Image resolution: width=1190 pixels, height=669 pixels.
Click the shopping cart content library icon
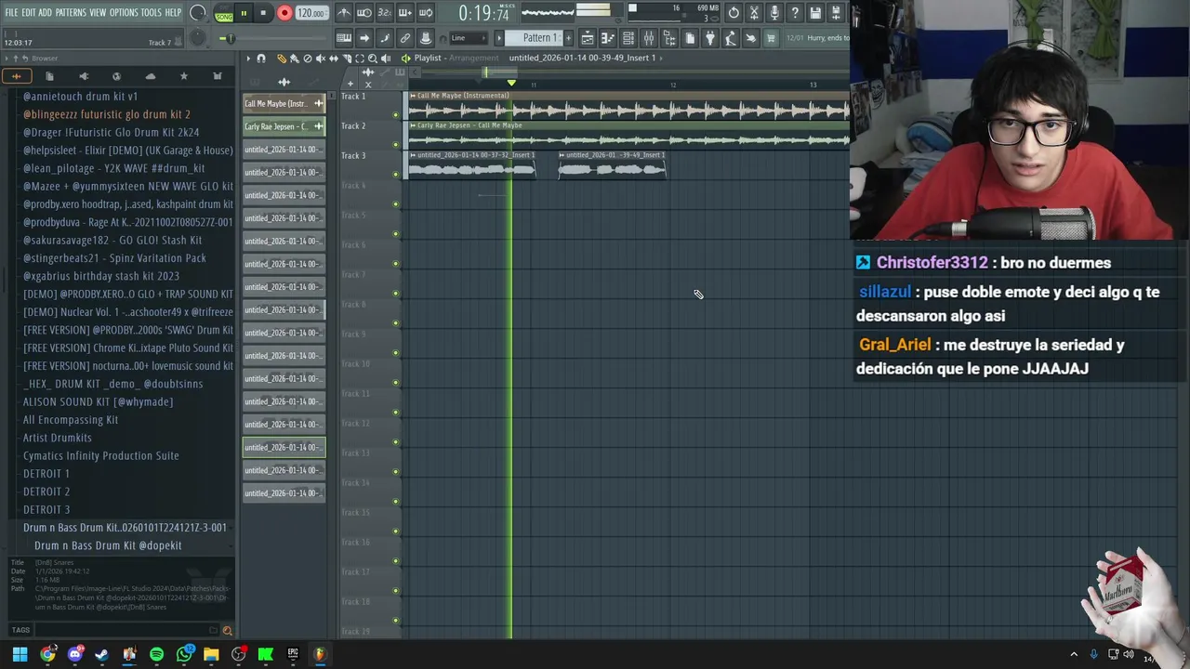coord(771,38)
